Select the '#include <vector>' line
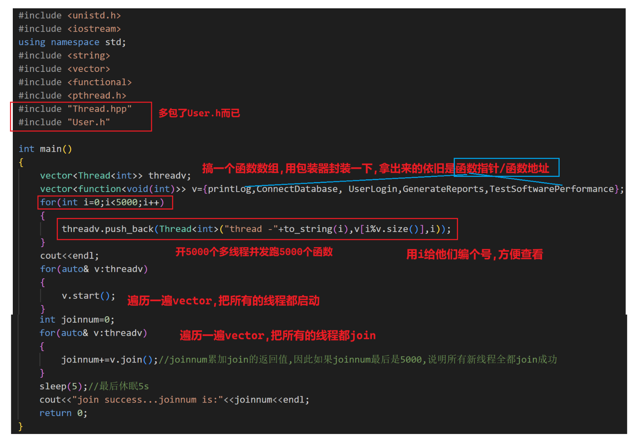The image size is (636, 446). click(64, 69)
